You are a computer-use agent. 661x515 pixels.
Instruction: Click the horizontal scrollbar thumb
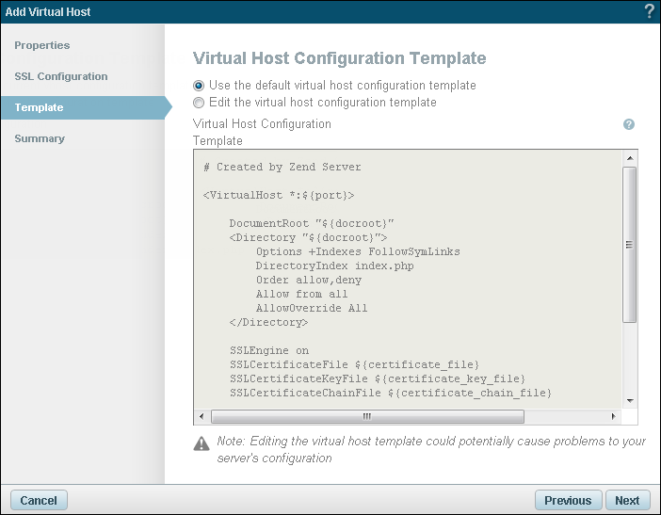366,416
